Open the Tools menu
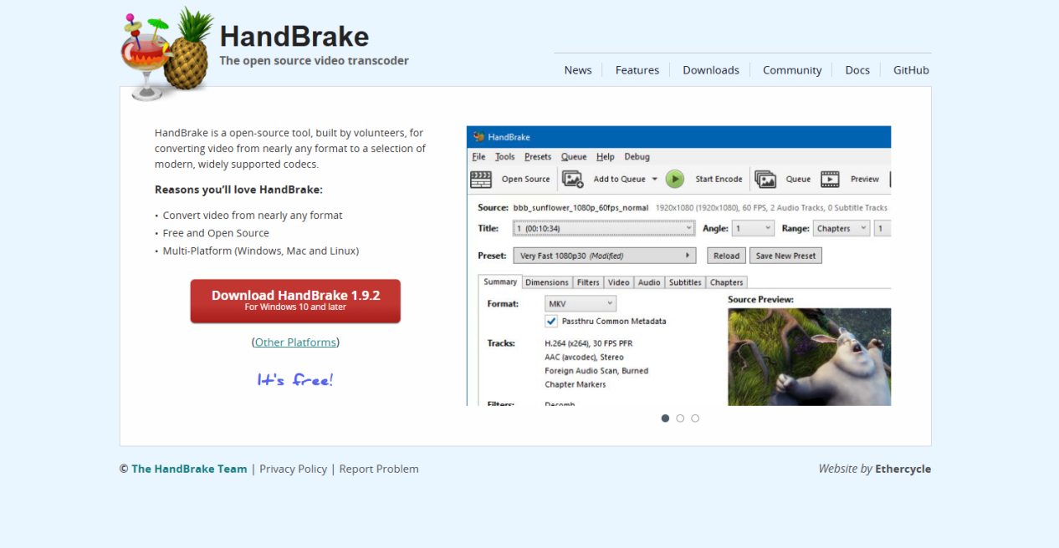This screenshot has width=1059, height=548. point(505,156)
